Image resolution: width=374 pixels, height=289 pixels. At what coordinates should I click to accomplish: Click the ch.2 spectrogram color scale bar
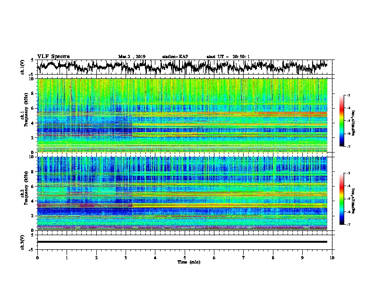(342, 199)
